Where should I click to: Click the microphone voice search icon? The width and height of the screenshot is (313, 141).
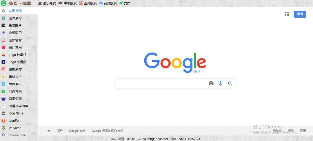[220, 83]
